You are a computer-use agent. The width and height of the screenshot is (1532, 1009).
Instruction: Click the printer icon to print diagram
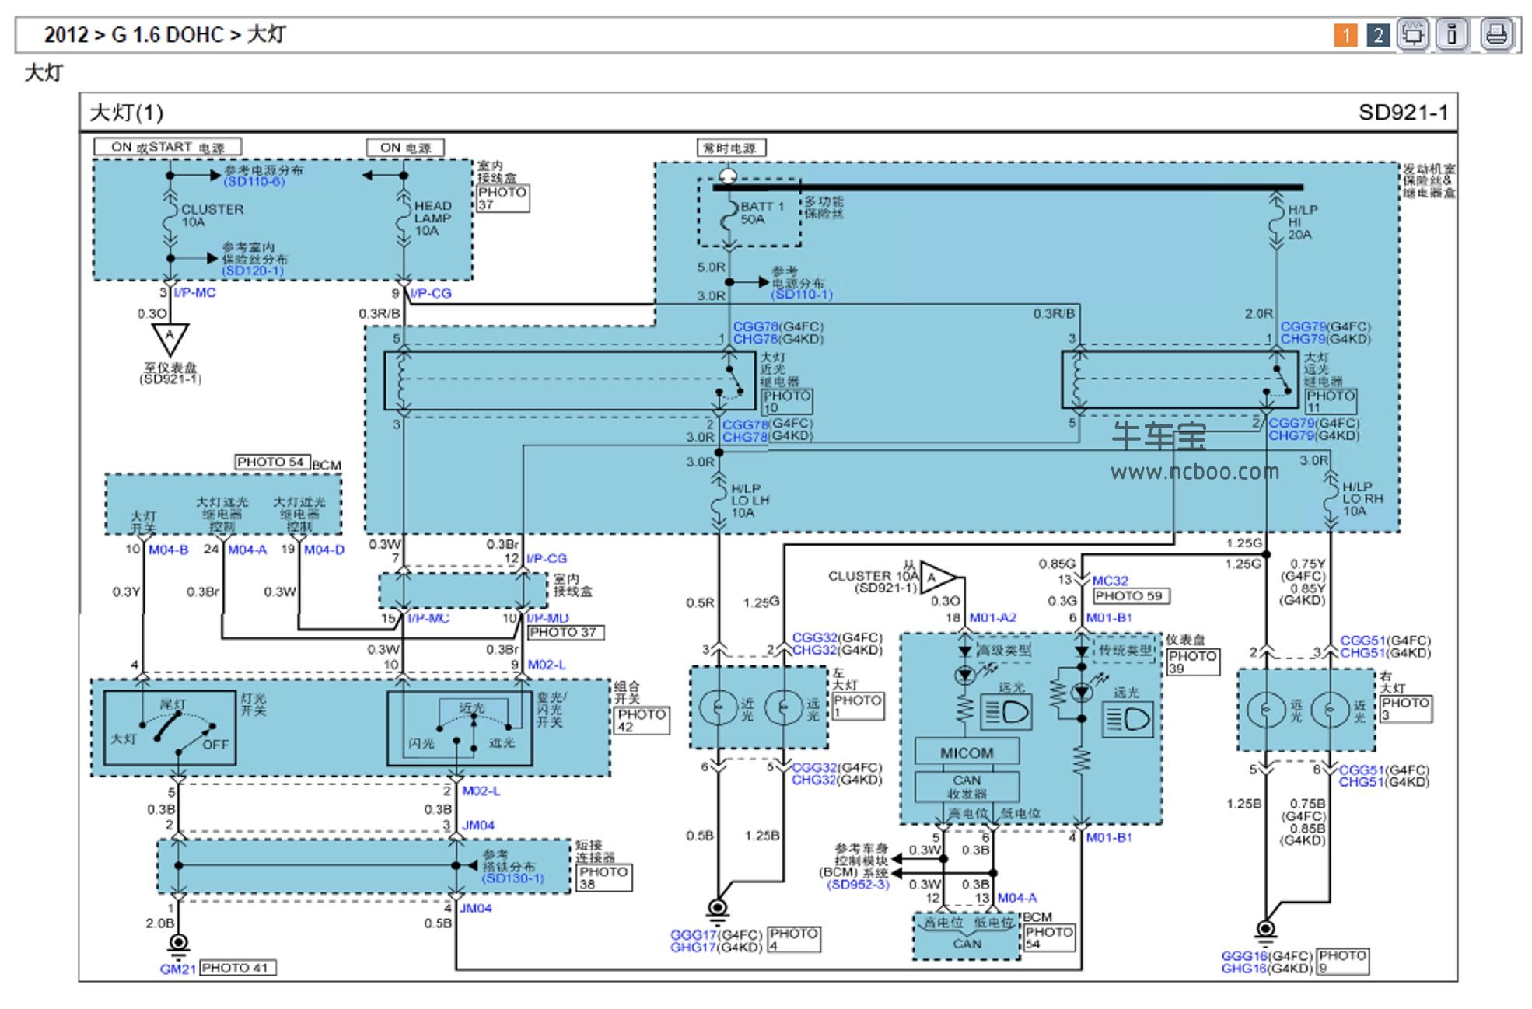pos(1497,35)
